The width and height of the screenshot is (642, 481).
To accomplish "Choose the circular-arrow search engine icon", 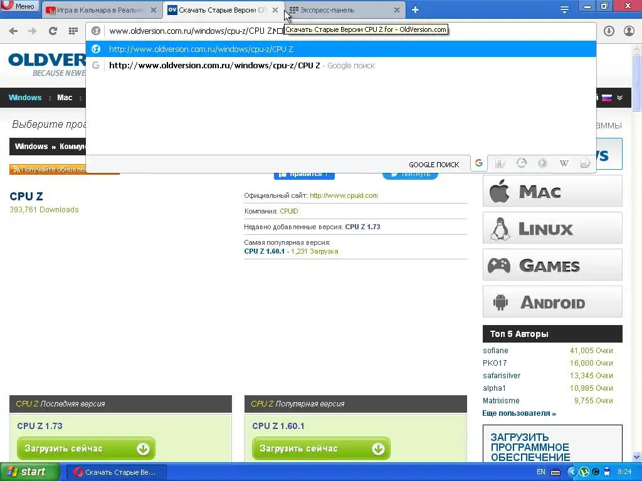I will 521,163.
